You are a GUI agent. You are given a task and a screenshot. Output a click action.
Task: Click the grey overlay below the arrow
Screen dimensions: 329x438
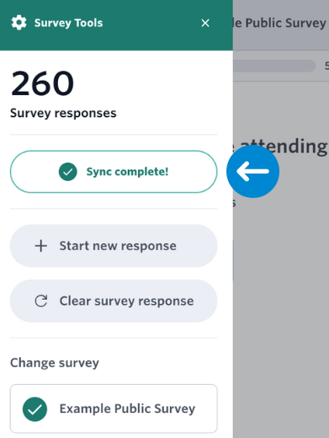(x=280, y=309)
